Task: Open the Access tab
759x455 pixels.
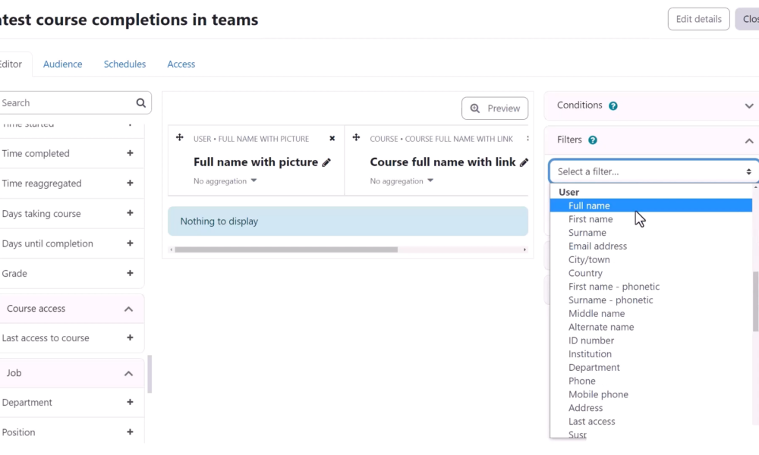Action: (181, 64)
